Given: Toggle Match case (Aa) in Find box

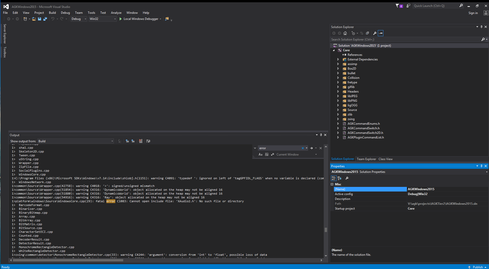Looking at the screenshot, I should (x=260, y=155).
